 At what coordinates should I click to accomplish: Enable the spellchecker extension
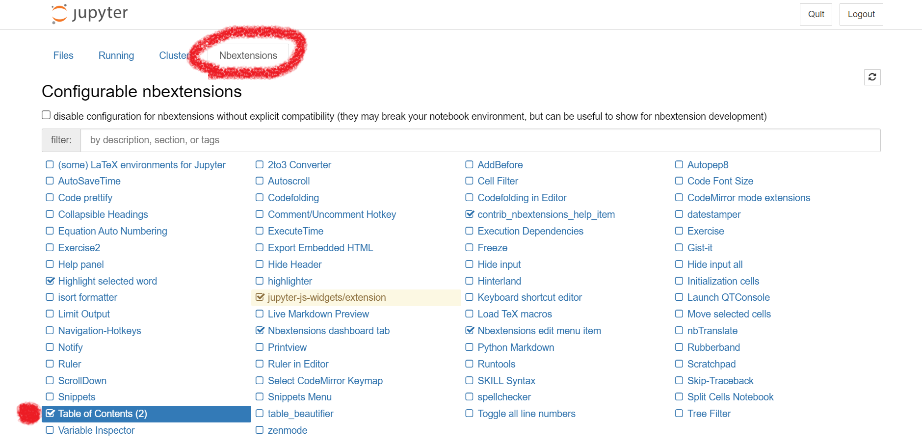[x=469, y=397]
